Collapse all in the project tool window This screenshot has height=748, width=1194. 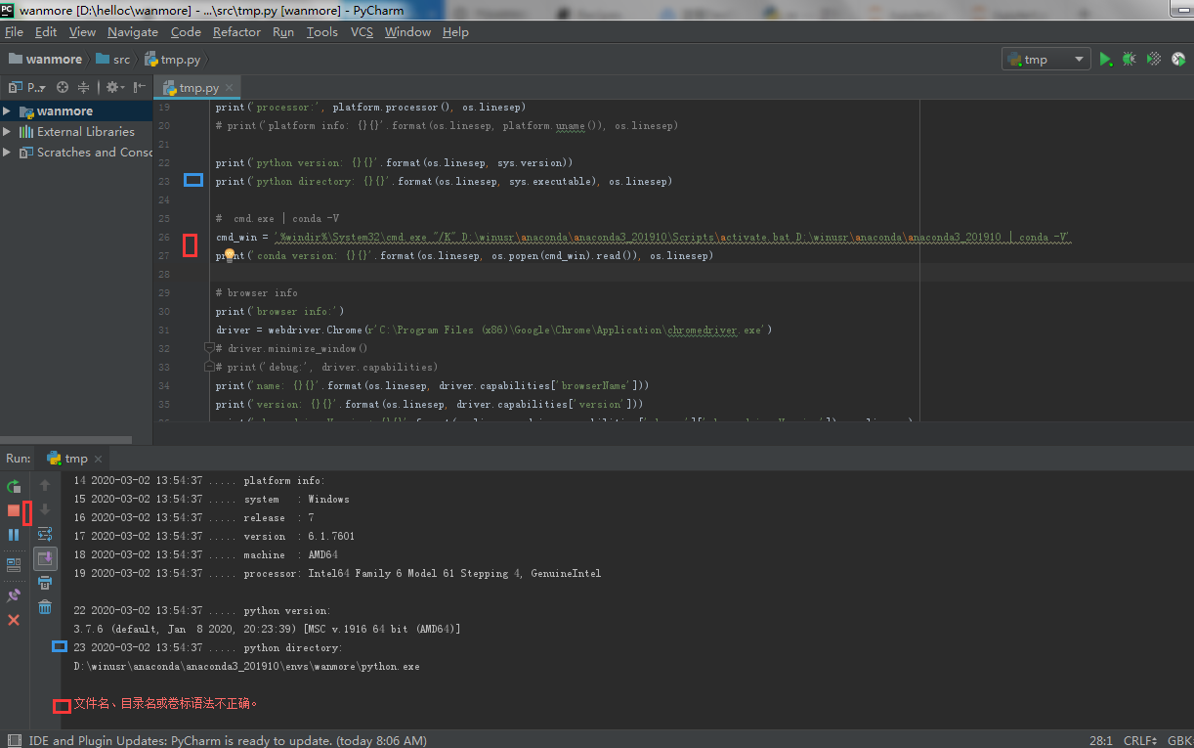point(83,87)
